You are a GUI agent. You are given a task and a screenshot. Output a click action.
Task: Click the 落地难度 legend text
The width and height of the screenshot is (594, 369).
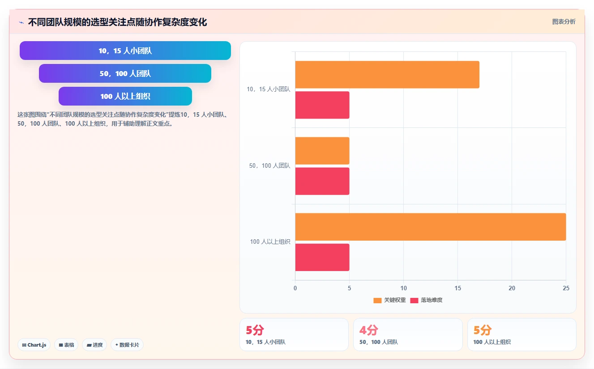[x=432, y=300]
